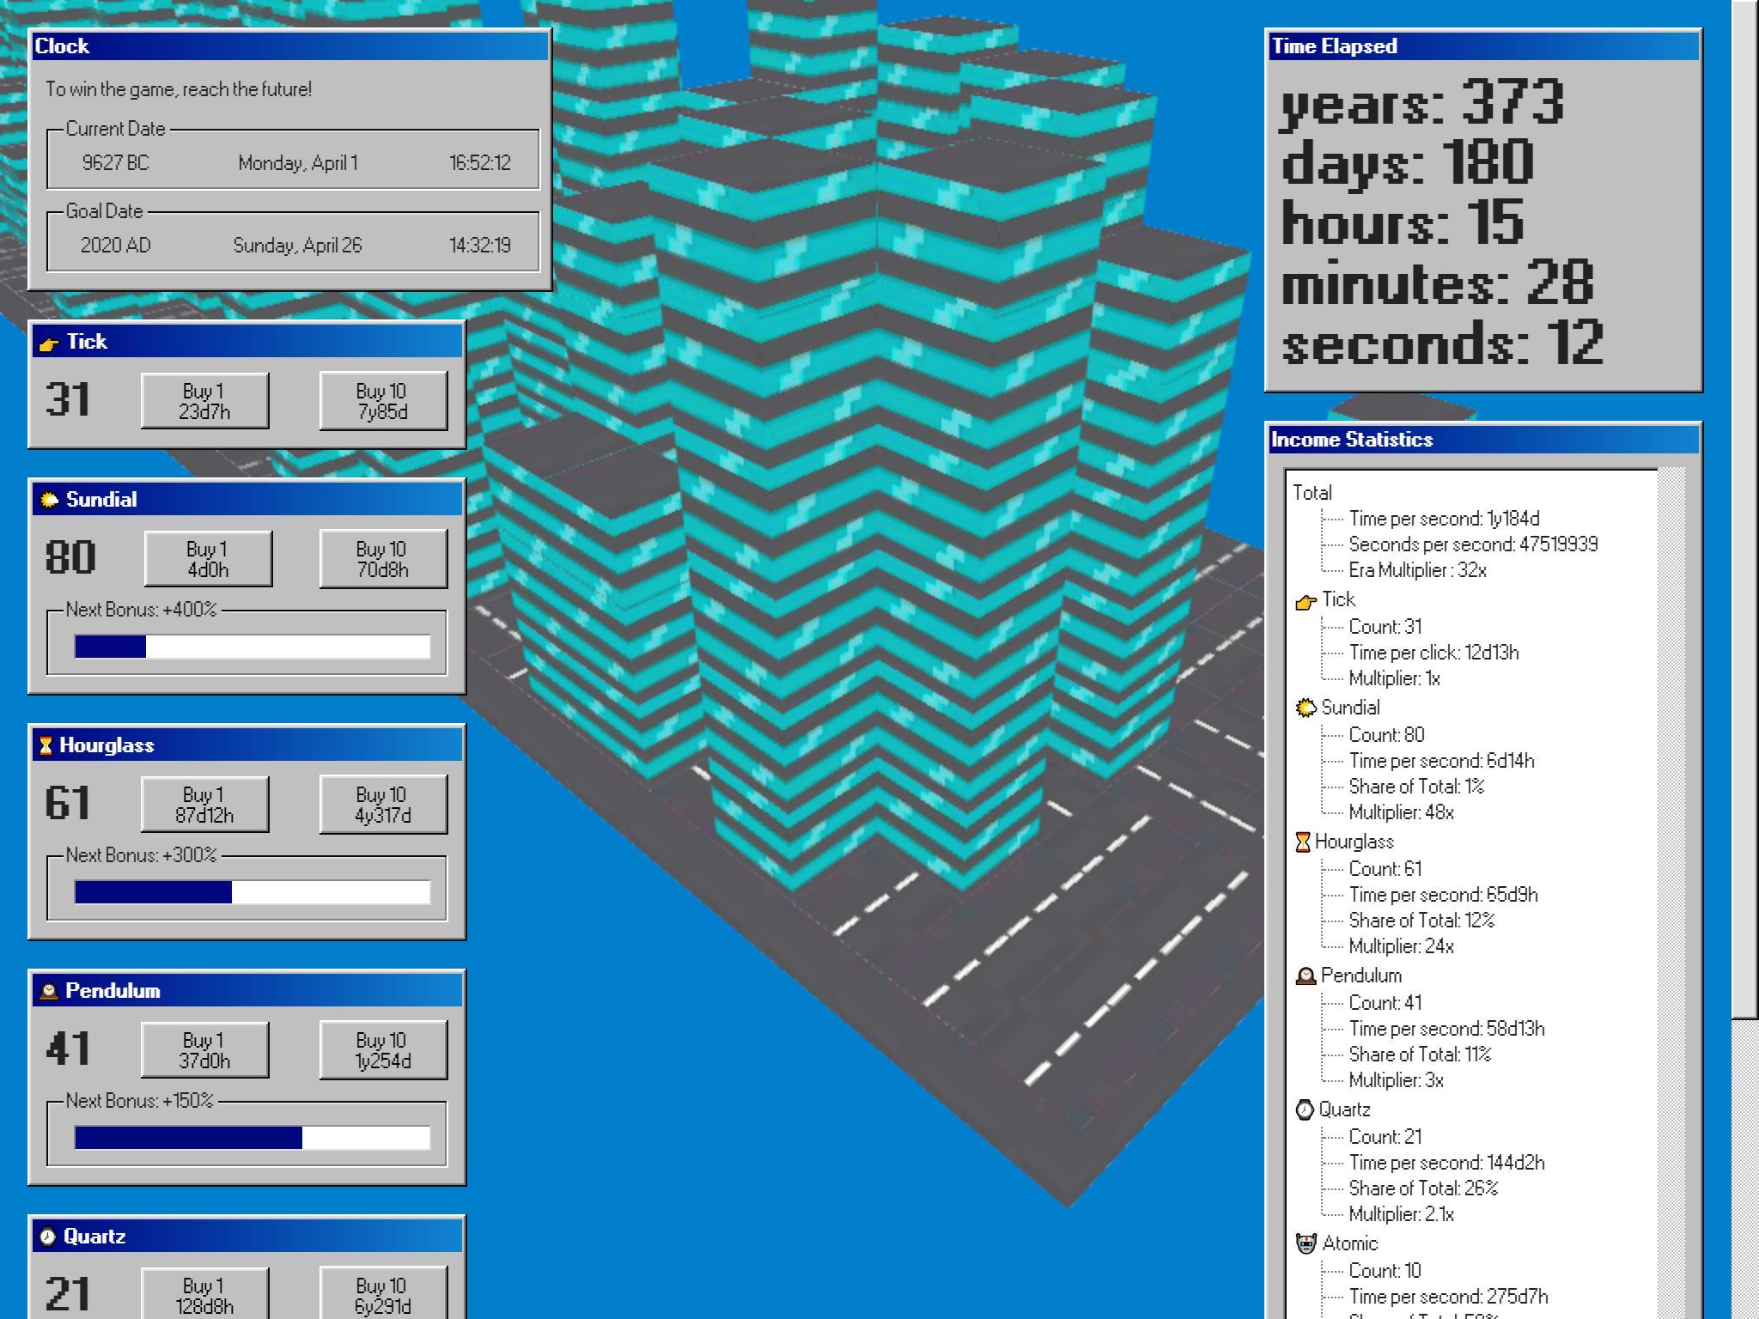
Task: Click the Atomic icon in Income Statistics
Action: [1306, 1243]
